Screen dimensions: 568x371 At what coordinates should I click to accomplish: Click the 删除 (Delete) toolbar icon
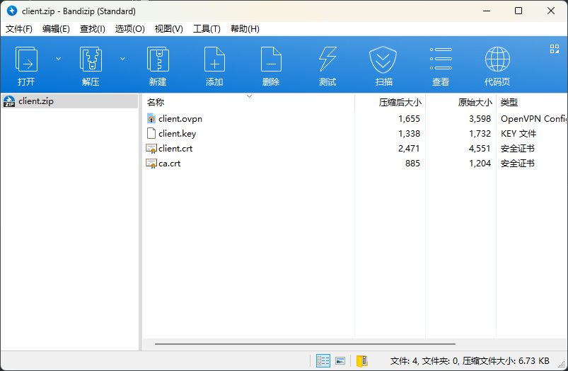(271, 59)
